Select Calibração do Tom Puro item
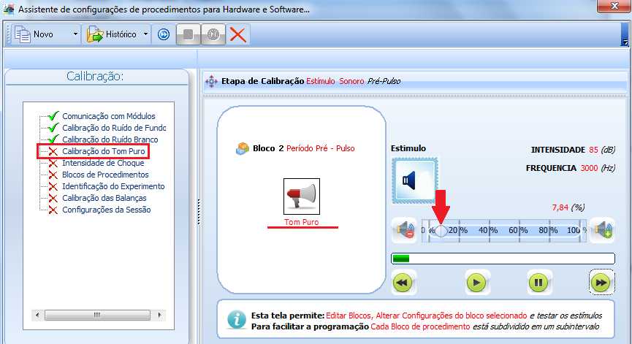 [103, 151]
